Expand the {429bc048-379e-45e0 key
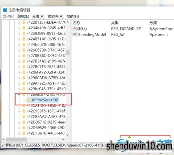This screenshot has height=155, width=174. click(x=19, y=89)
